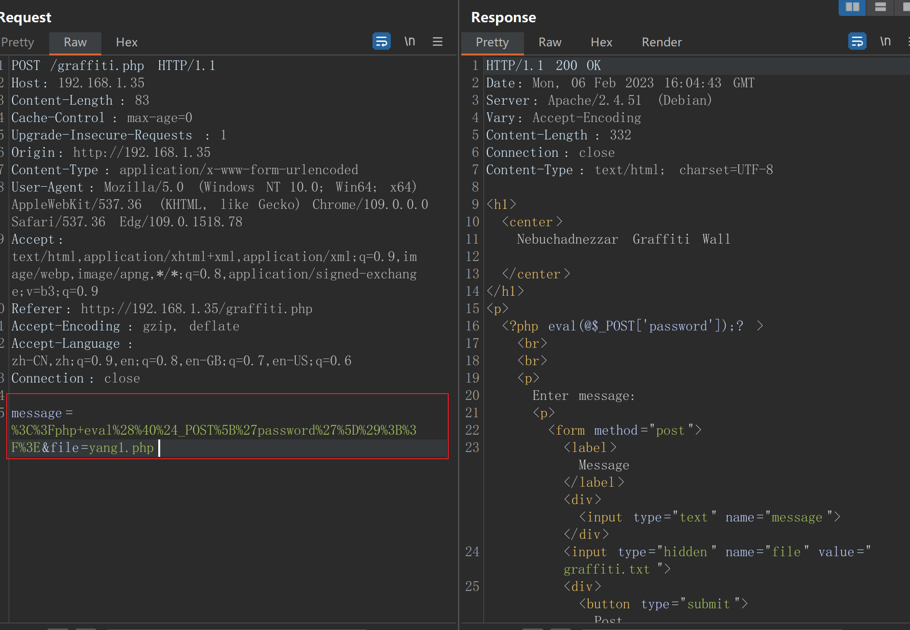Click the response 'Date: Mon, 06 Feb 2023' header
Viewport: 910px width, 630px height.
(x=620, y=83)
